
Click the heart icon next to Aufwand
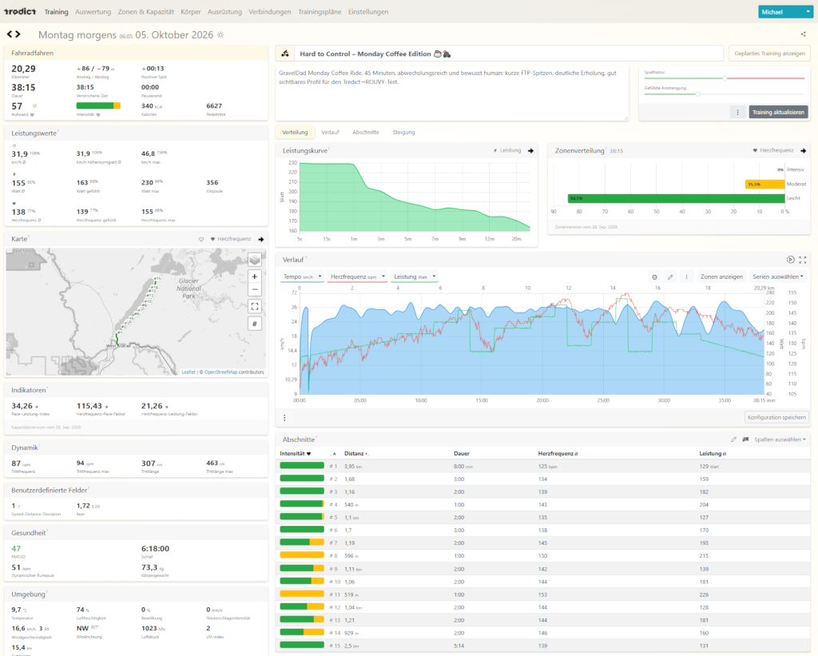coord(32,114)
